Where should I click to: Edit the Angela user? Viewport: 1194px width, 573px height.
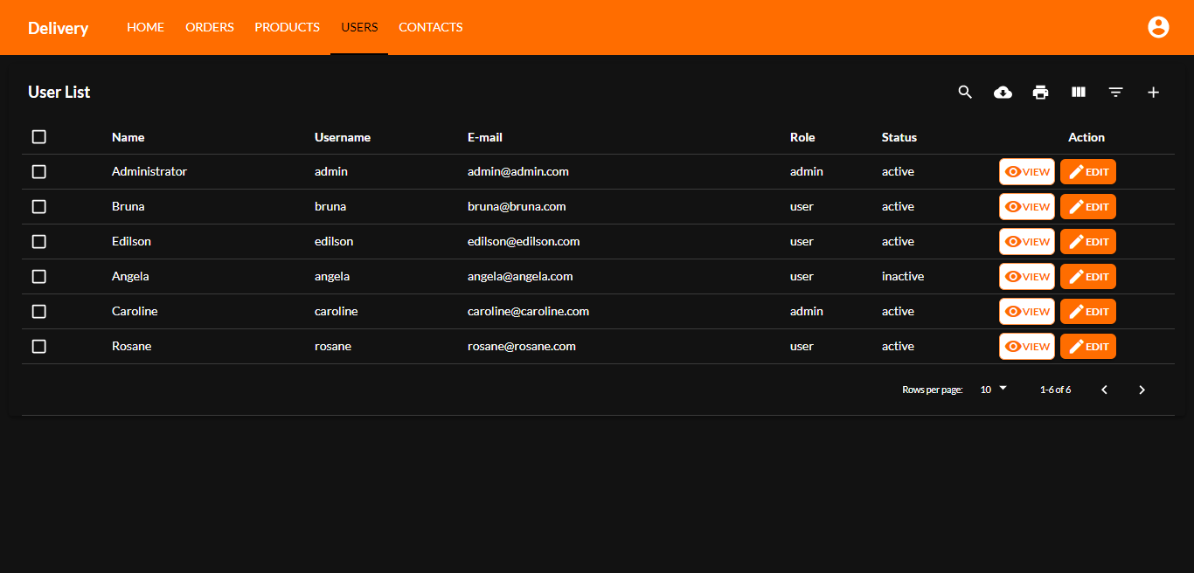click(x=1088, y=277)
